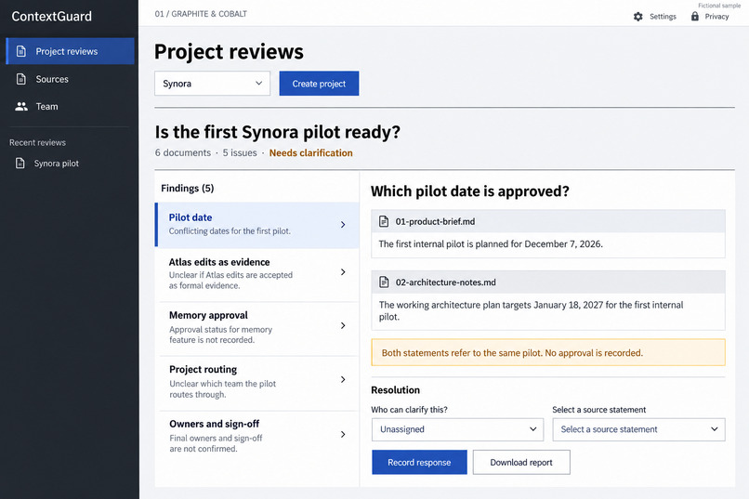Viewport: 749px width, 499px height.
Task: Click the 02-architecture-notes.md file name
Action: (446, 282)
